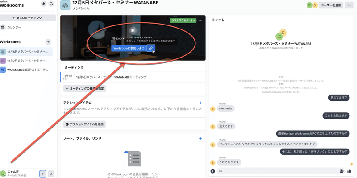Open the search magnifier icon
The image size is (357, 178).
point(51,4)
